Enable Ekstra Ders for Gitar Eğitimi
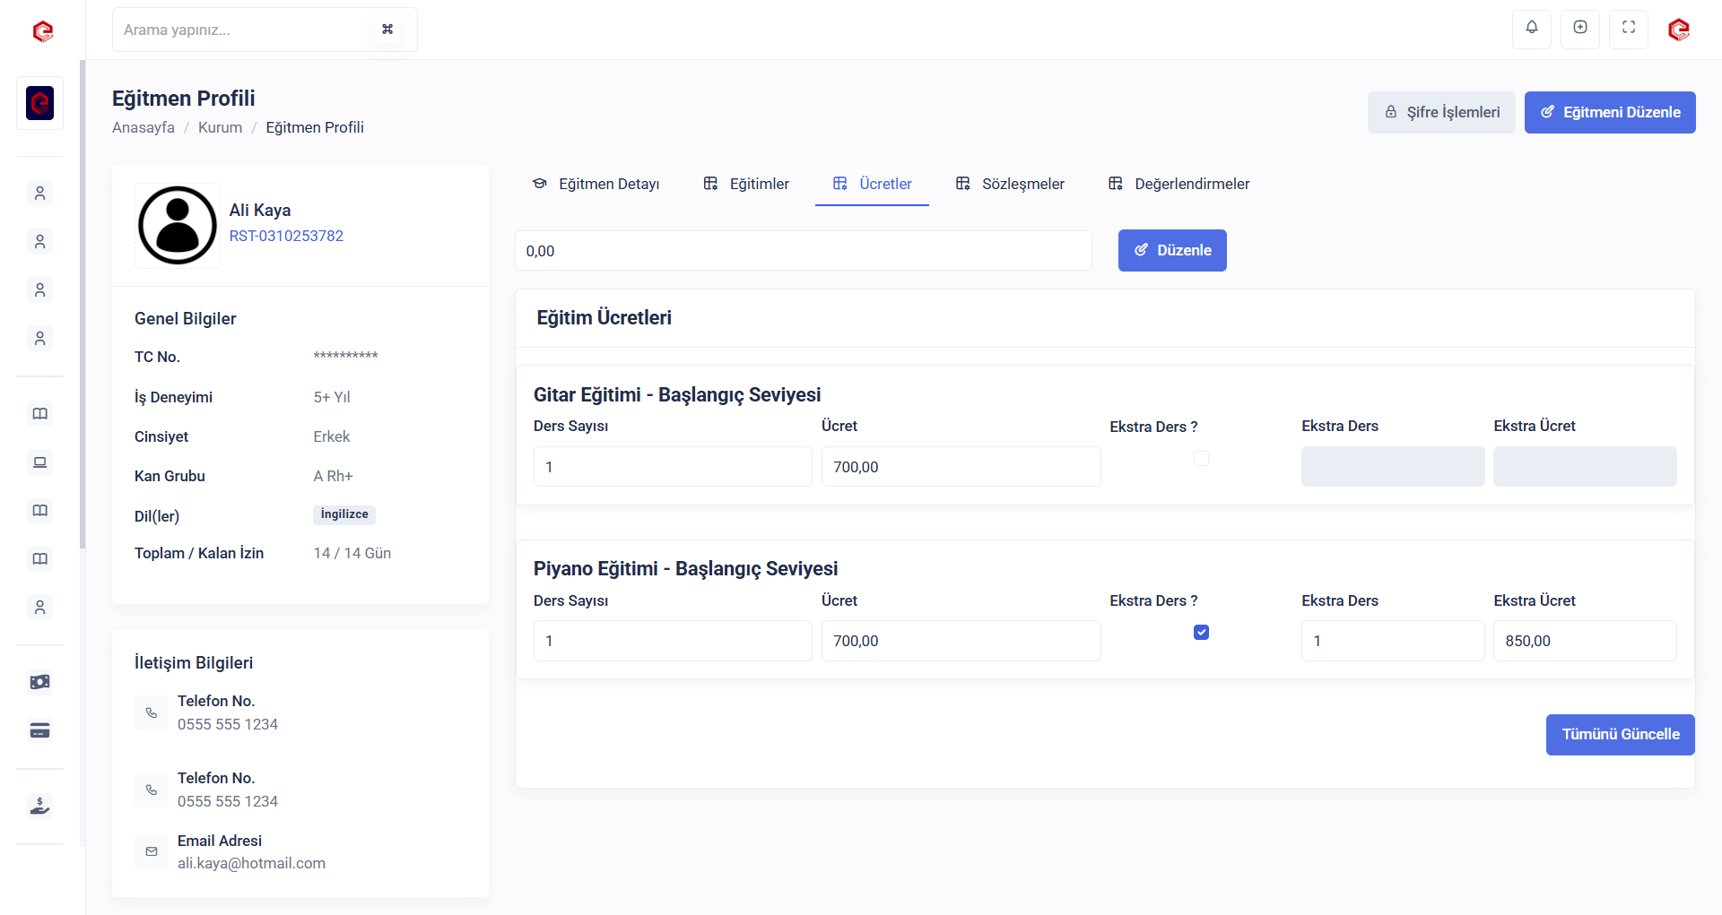Screen dimensions: 1722x915 pyautogui.click(x=1201, y=459)
